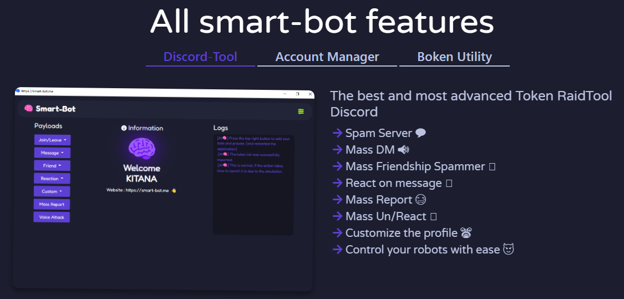Click the 'React on message' feature text
Viewport: 624px width, 299px height.
pyautogui.click(x=394, y=183)
